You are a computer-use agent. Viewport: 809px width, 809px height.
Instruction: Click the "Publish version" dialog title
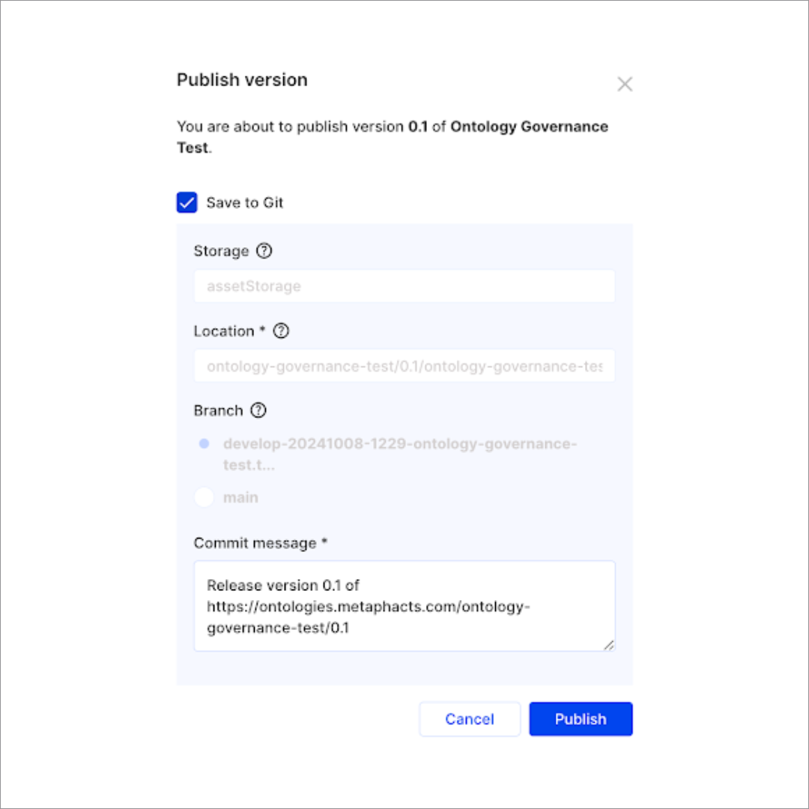coord(242,80)
